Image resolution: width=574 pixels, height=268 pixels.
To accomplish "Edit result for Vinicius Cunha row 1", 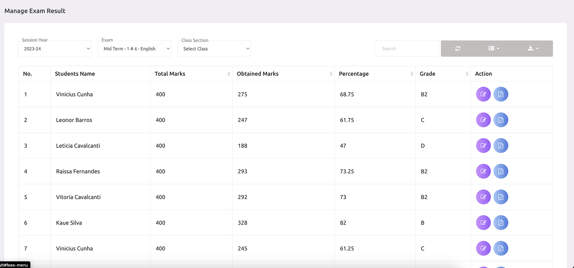I will tap(483, 94).
